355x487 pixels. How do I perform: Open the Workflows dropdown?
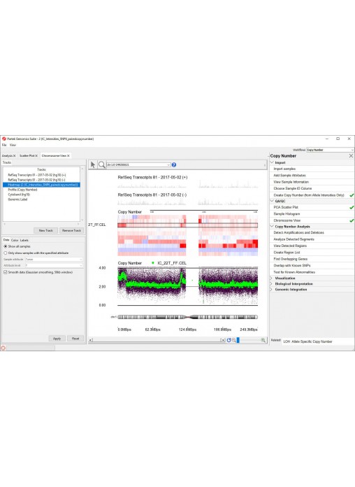(330, 150)
